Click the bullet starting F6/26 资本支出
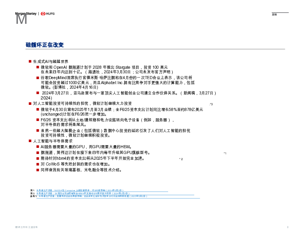Image resolution: width=304 pixels, height=235 pixels. (107, 122)
